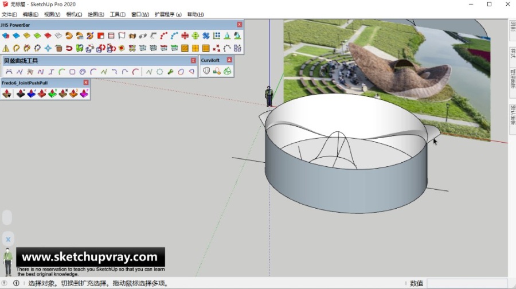Open the 窗口(W) menu
516x289 pixels.
point(140,14)
